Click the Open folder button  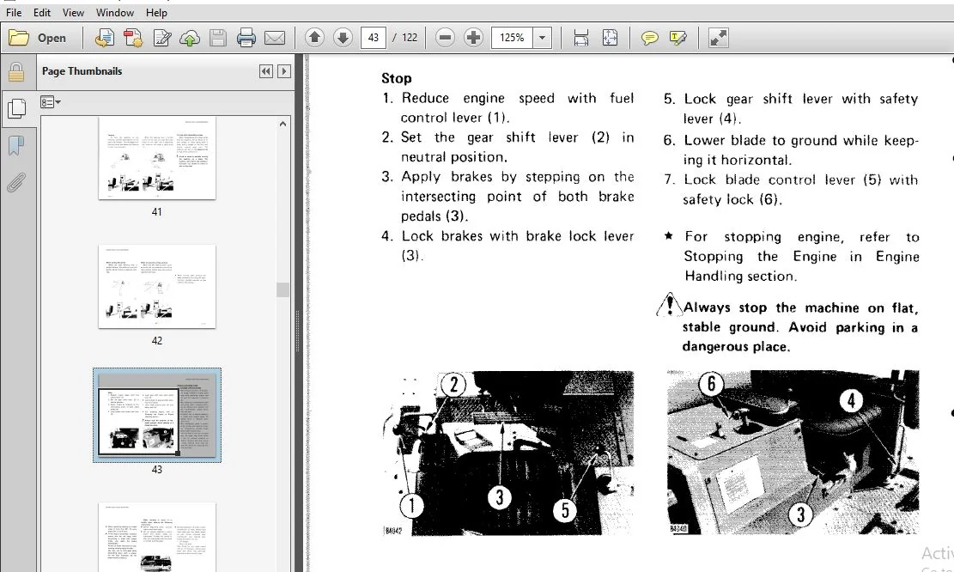[x=38, y=38]
